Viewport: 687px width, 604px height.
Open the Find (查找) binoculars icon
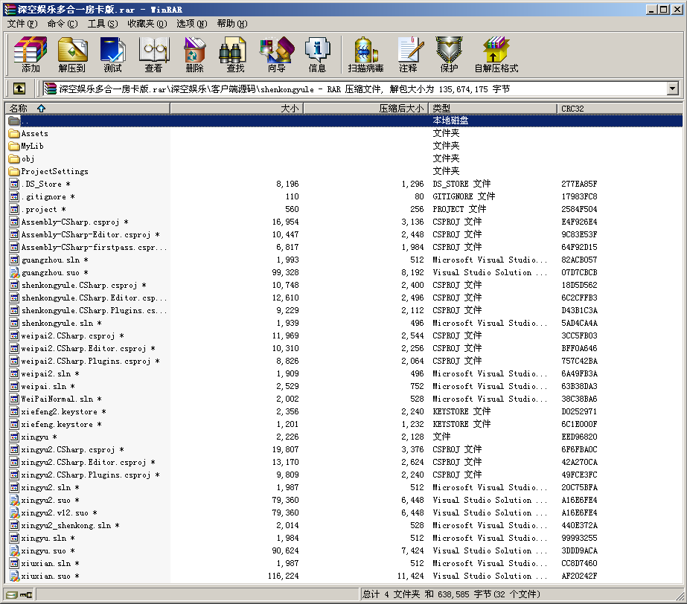[235, 55]
